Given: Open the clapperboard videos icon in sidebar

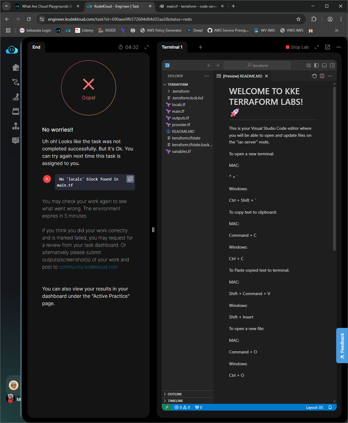Looking at the screenshot, I should (x=15, y=111).
